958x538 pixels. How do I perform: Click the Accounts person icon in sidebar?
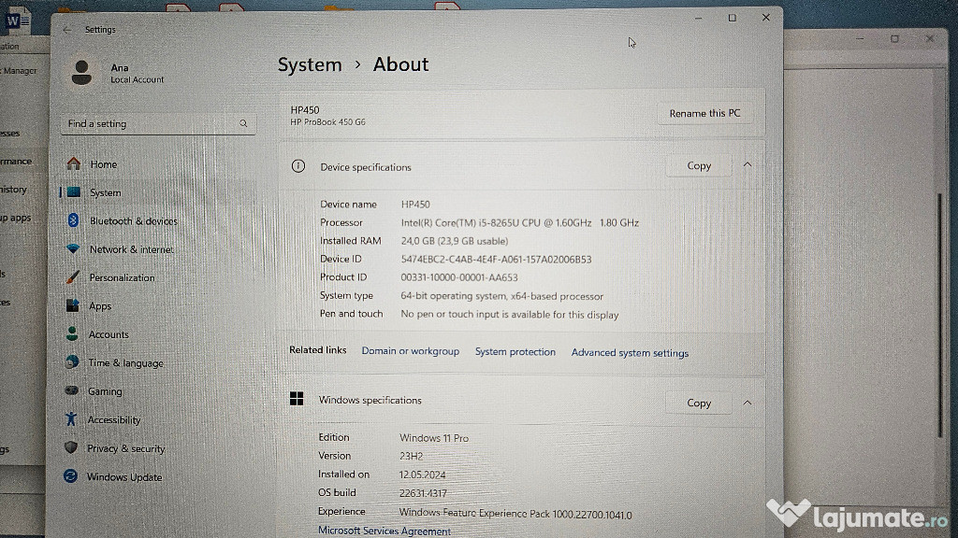click(x=72, y=333)
